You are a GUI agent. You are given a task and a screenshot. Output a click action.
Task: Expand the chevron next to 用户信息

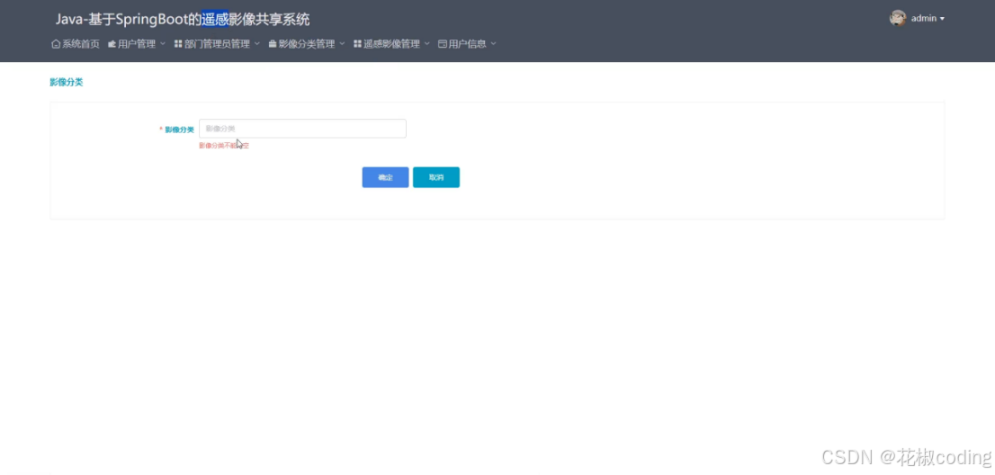(x=493, y=44)
